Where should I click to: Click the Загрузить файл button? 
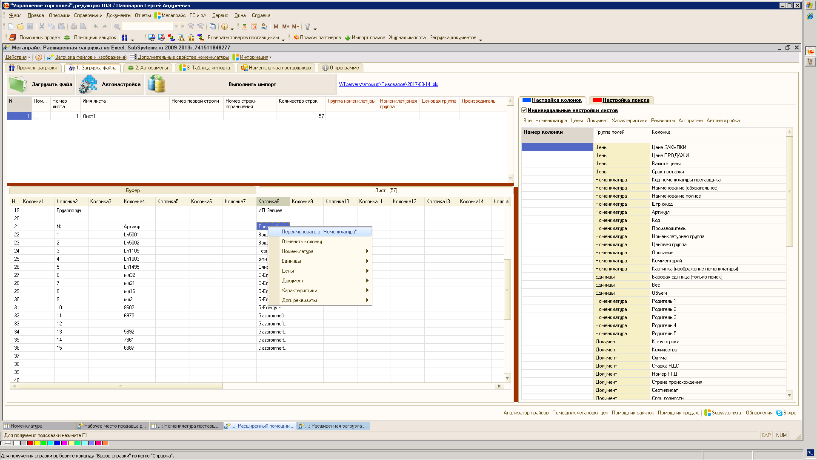tap(41, 84)
